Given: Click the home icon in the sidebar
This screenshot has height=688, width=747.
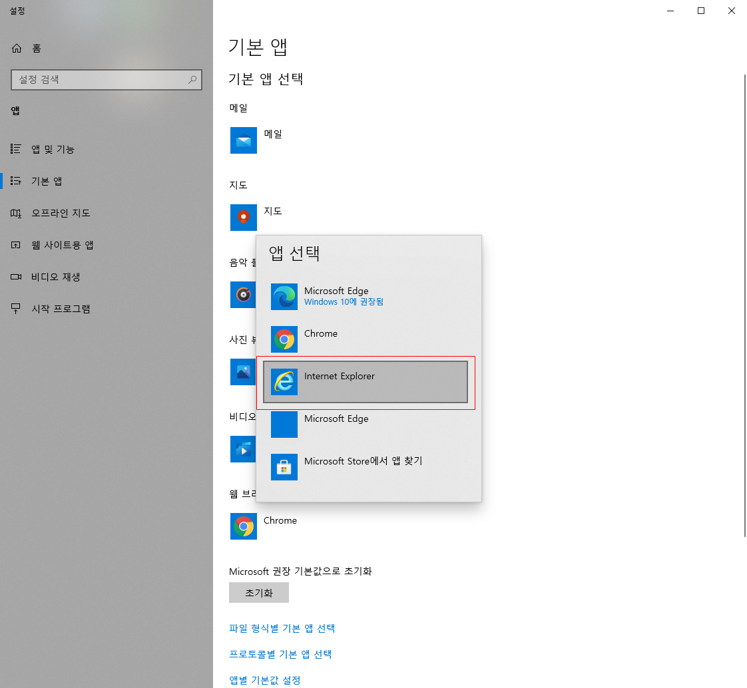Looking at the screenshot, I should pyautogui.click(x=17, y=48).
